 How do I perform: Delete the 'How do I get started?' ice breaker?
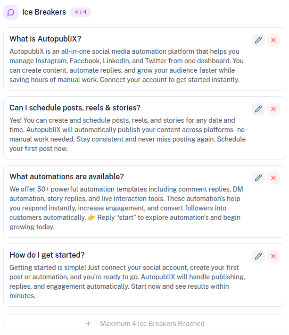click(x=273, y=256)
